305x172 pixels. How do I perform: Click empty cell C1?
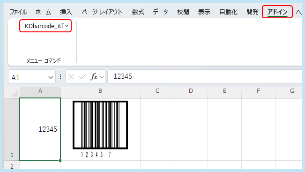157,129
